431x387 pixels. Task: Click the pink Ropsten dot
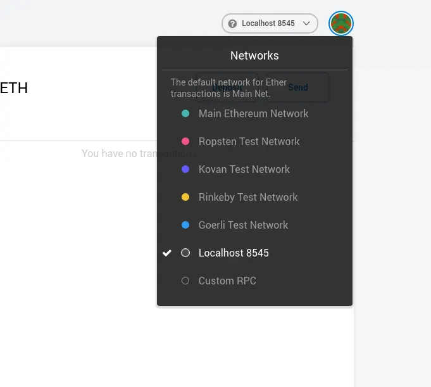point(185,141)
